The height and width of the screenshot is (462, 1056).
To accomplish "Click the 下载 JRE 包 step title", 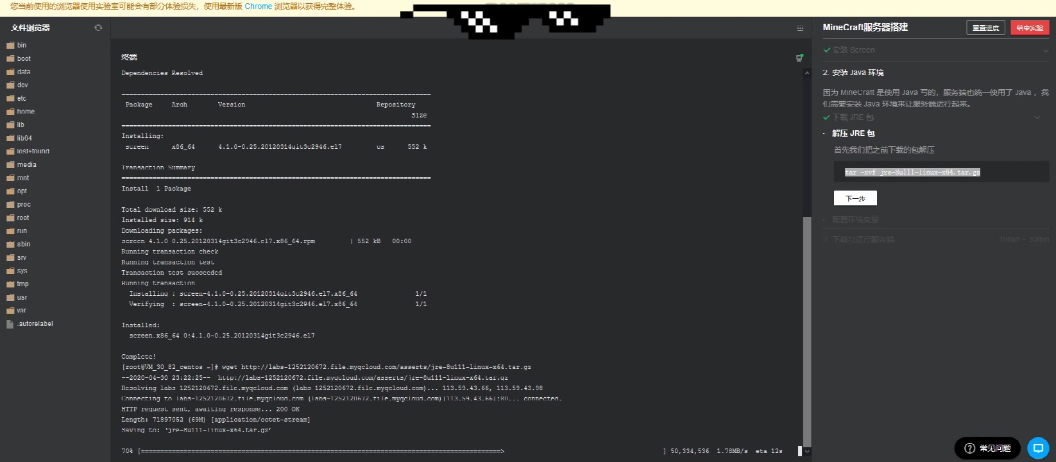I will (x=853, y=117).
